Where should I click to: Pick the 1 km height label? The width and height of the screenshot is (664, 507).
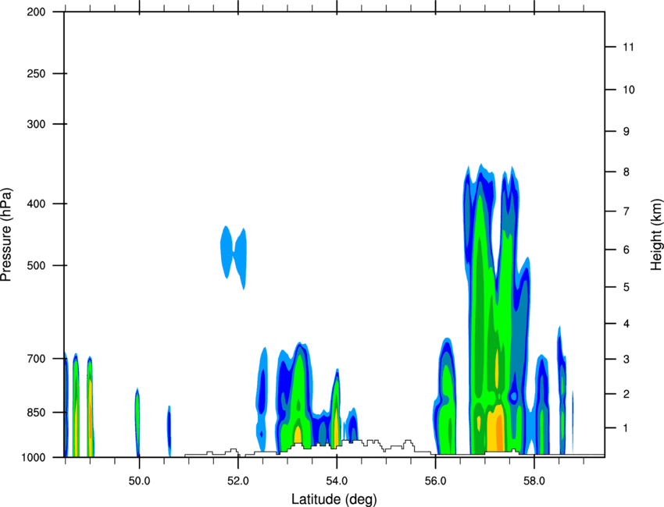627,428
